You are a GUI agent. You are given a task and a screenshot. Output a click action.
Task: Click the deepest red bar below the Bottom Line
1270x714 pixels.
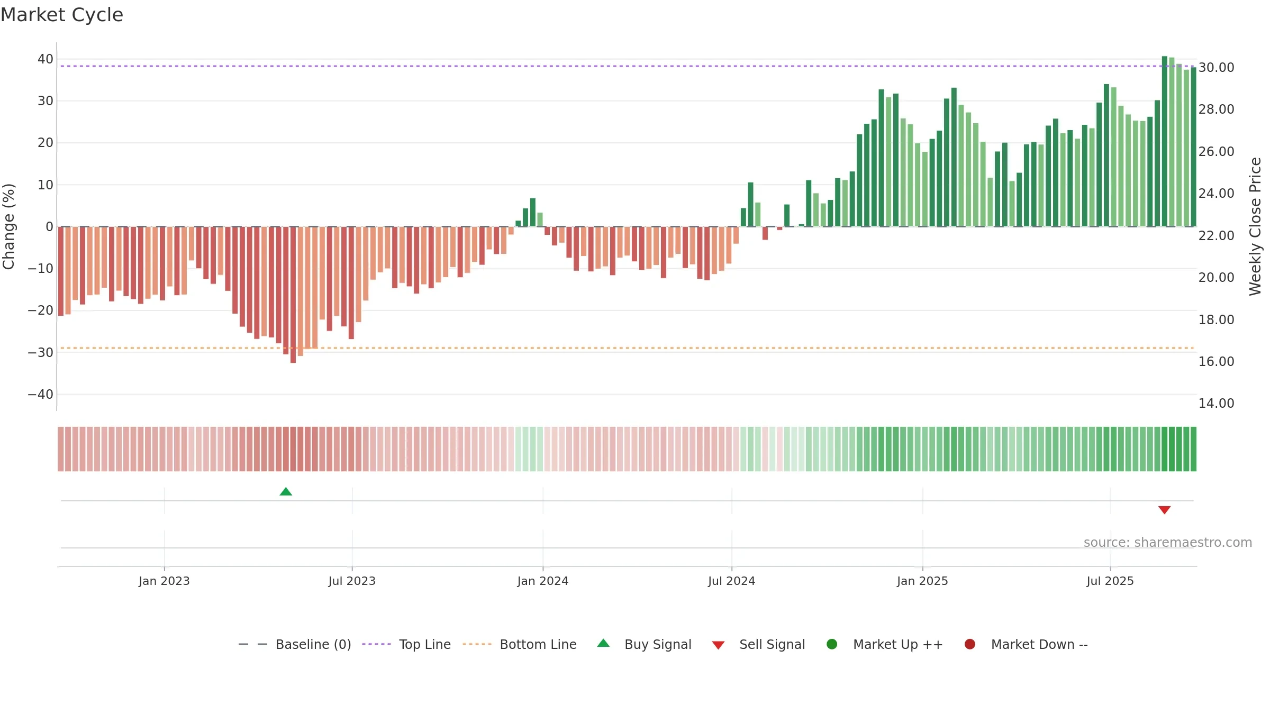(x=293, y=295)
